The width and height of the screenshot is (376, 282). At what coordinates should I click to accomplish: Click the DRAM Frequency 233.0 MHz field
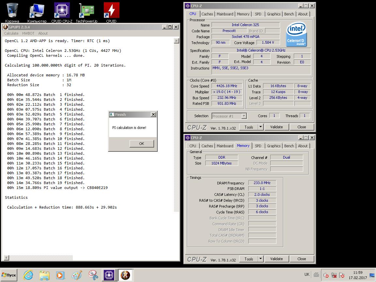(262, 183)
